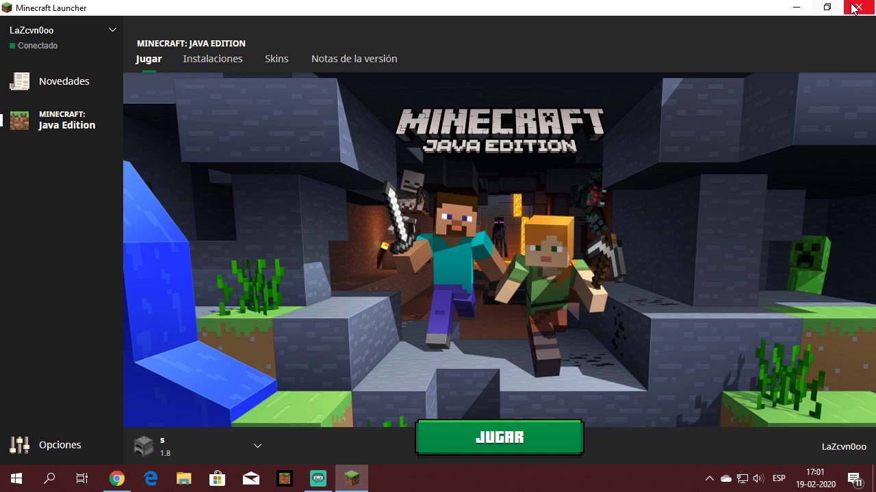Click the Opciones sliders icon

coord(19,445)
